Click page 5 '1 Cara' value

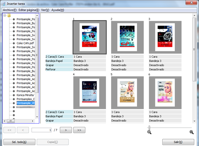point(127,112)
